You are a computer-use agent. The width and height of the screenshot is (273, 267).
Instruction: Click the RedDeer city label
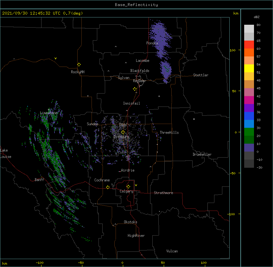click(x=139, y=81)
